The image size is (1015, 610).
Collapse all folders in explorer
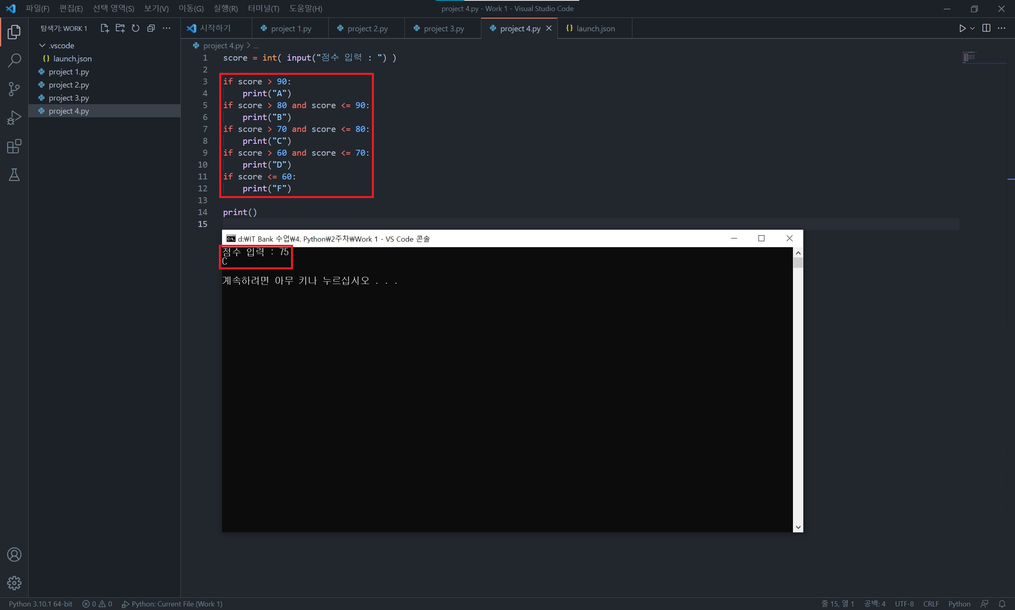tap(151, 29)
